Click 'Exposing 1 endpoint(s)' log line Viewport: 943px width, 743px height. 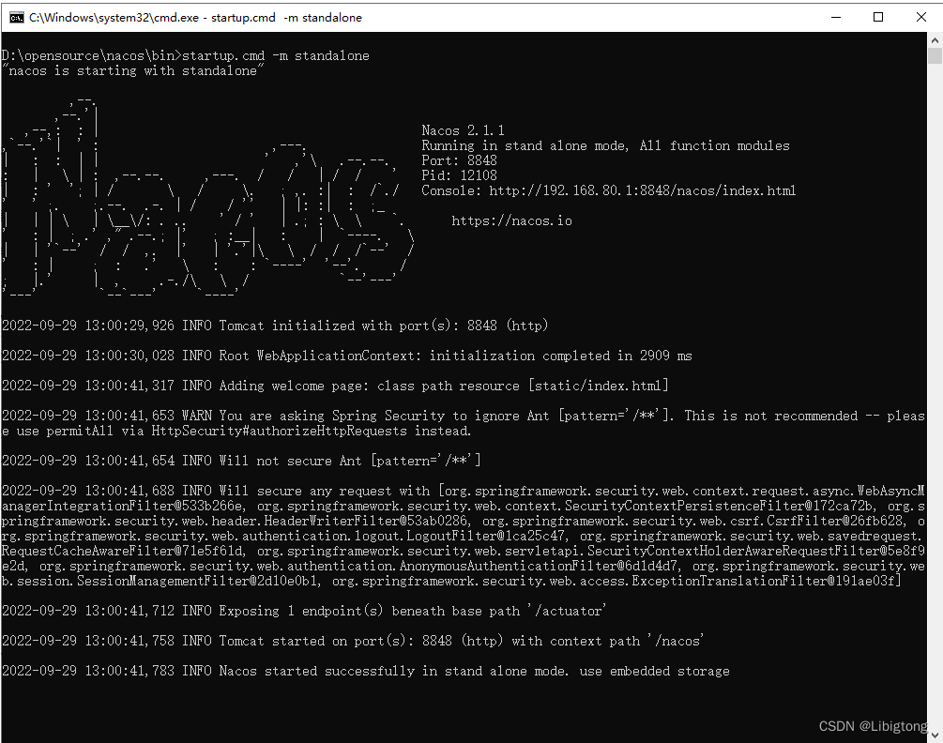click(x=304, y=611)
